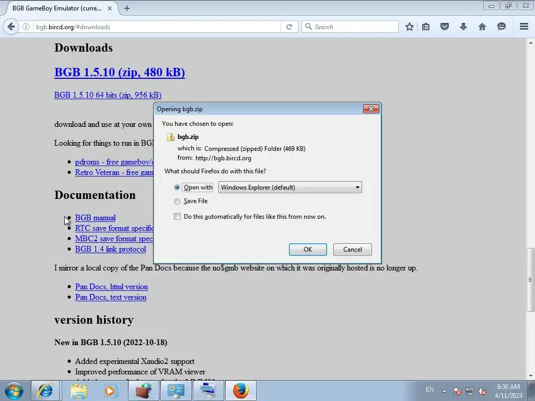Viewport: 535px width, 401px height.
Task: Click OK in the Opening bgb.zip dialog
Action: [x=308, y=249]
